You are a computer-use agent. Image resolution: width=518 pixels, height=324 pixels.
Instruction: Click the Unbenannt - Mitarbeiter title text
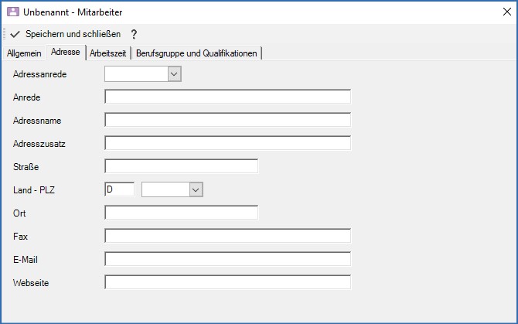pos(73,12)
